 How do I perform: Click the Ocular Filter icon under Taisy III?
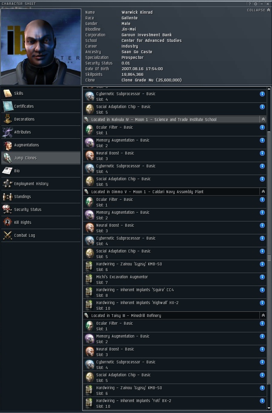coord(90,326)
